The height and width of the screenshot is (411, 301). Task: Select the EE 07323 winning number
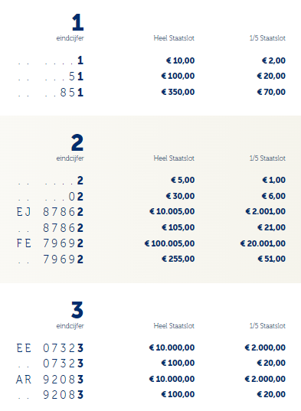coord(50,348)
